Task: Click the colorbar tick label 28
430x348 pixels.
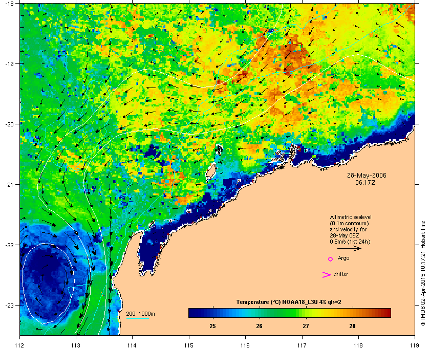Action: click(352, 326)
